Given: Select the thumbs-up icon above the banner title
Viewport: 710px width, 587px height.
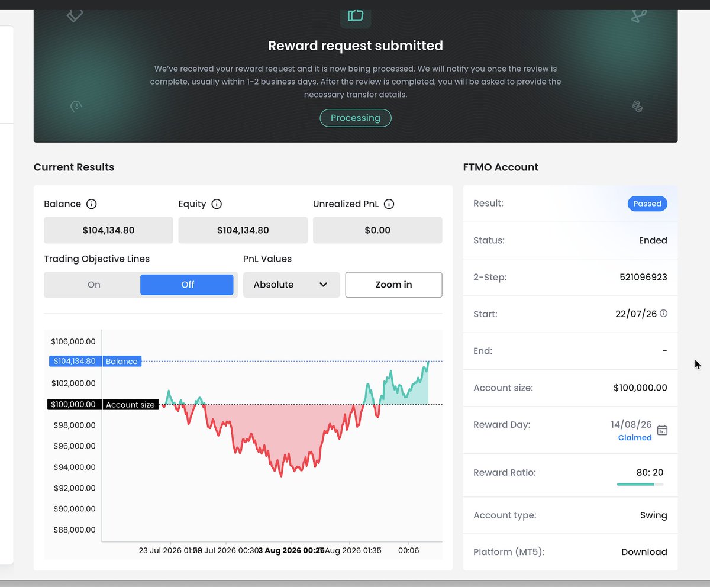Looking at the screenshot, I should coord(356,15).
